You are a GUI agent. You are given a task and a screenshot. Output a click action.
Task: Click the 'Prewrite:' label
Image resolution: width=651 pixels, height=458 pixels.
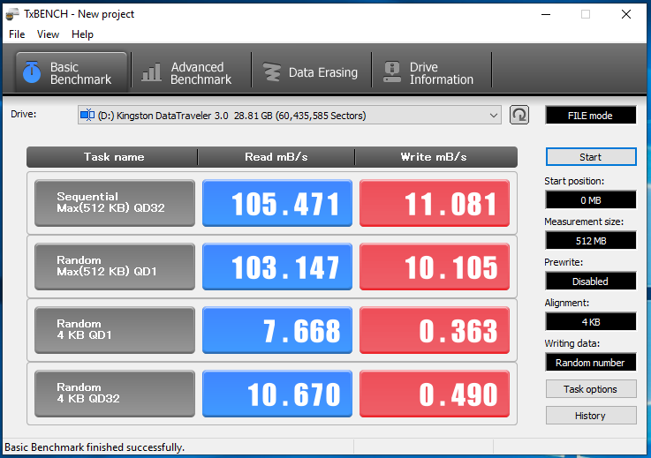click(x=564, y=262)
